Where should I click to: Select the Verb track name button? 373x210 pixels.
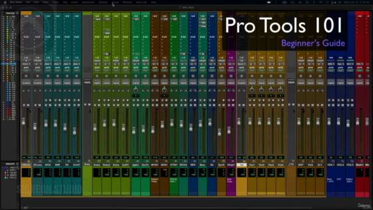pos(311,164)
